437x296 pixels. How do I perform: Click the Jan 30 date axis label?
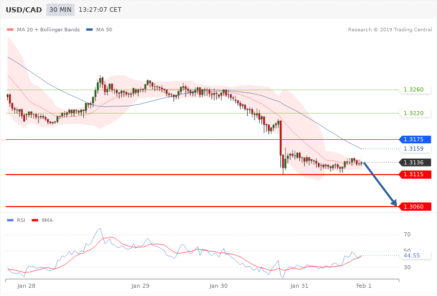[219, 286]
